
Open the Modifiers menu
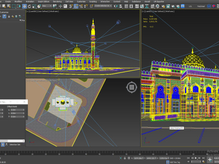(18, 1)
